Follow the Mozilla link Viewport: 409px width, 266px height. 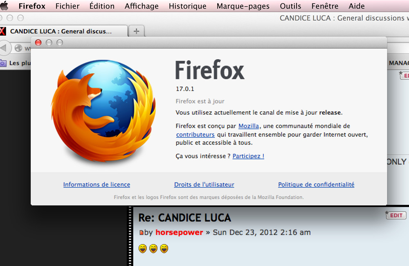tap(248, 126)
